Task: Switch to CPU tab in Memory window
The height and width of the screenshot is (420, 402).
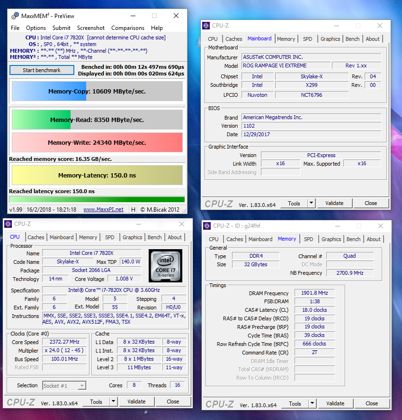Action: click(x=214, y=239)
